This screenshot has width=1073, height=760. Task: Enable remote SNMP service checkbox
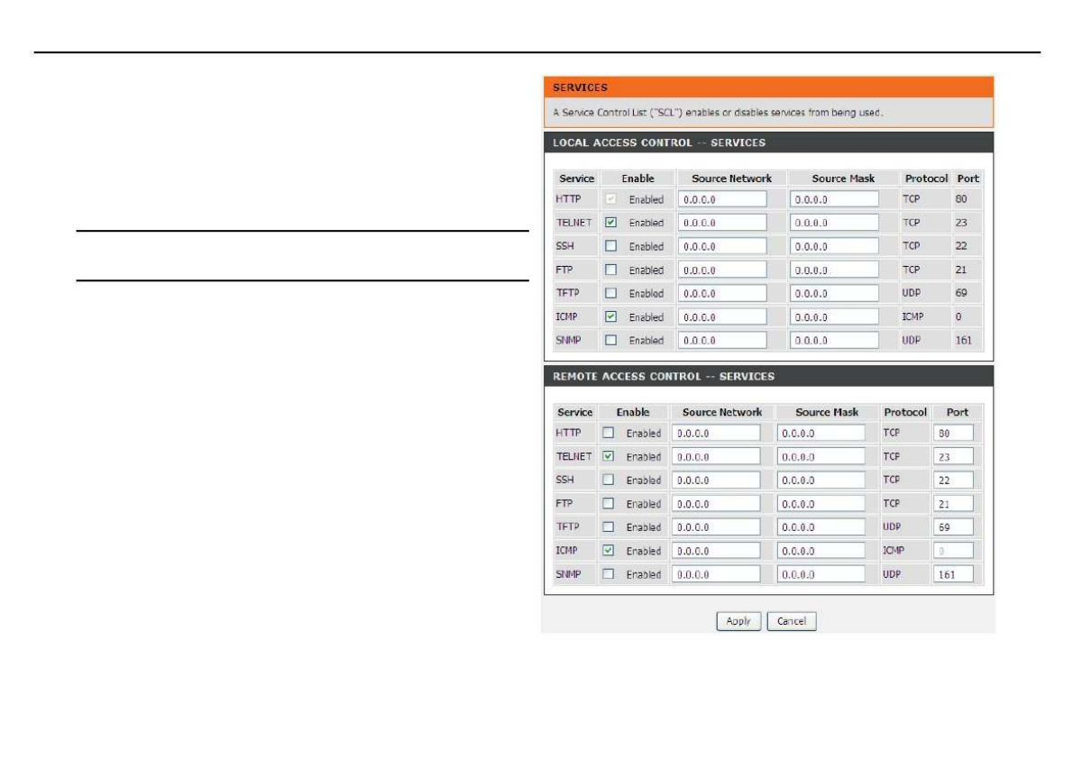[x=608, y=574]
